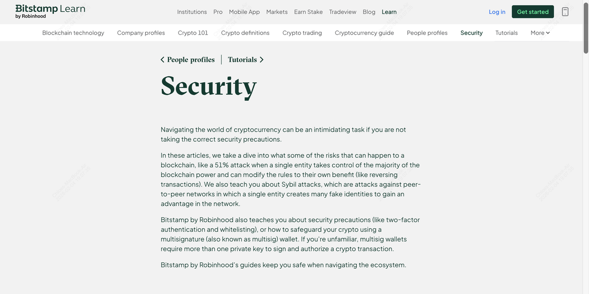Go to the Markets page
Viewport: 589px width, 294px height.
[277, 12]
